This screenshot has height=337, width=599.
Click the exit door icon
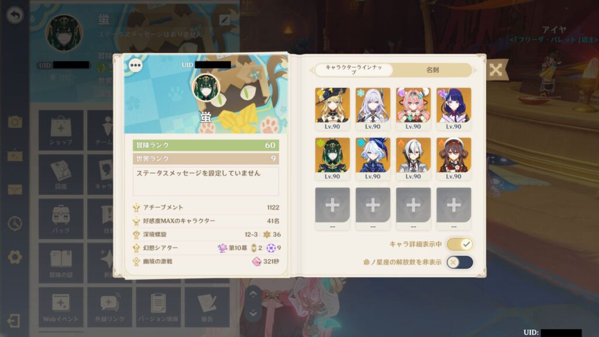pyautogui.click(x=14, y=321)
